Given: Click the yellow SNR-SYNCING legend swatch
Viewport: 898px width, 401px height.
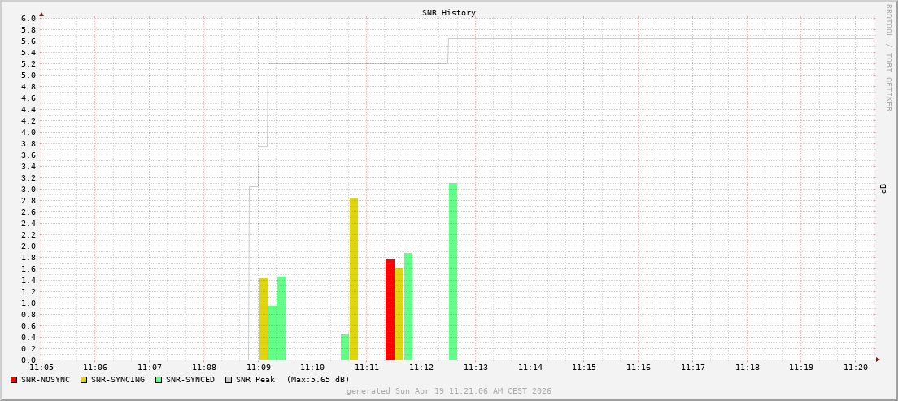Looking at the screenshot, I should 84,380.
